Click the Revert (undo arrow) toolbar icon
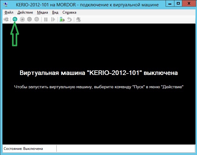 click(x=69, y=19)
